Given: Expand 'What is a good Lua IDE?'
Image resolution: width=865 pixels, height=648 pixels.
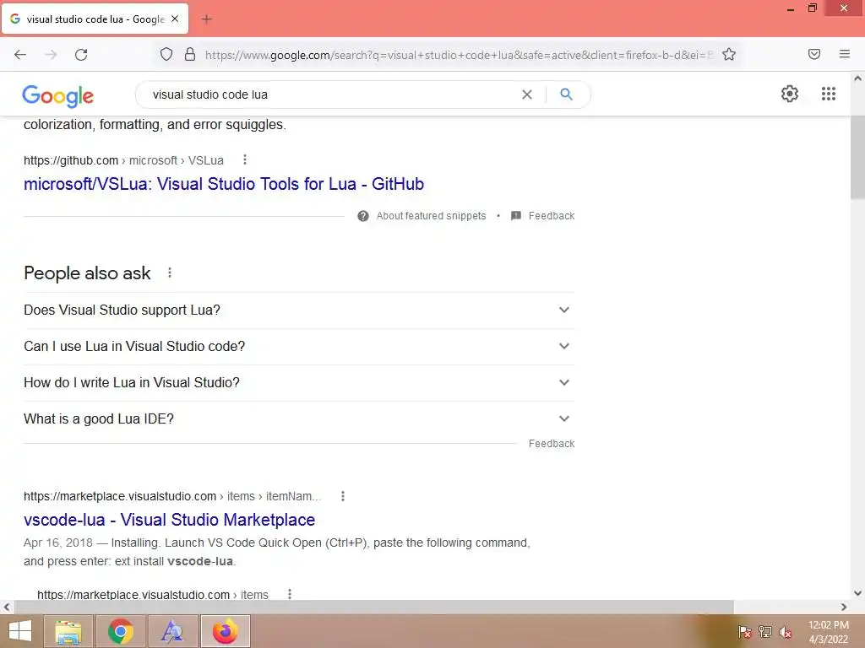Looking at the screenshot, I should click(299, 419).
